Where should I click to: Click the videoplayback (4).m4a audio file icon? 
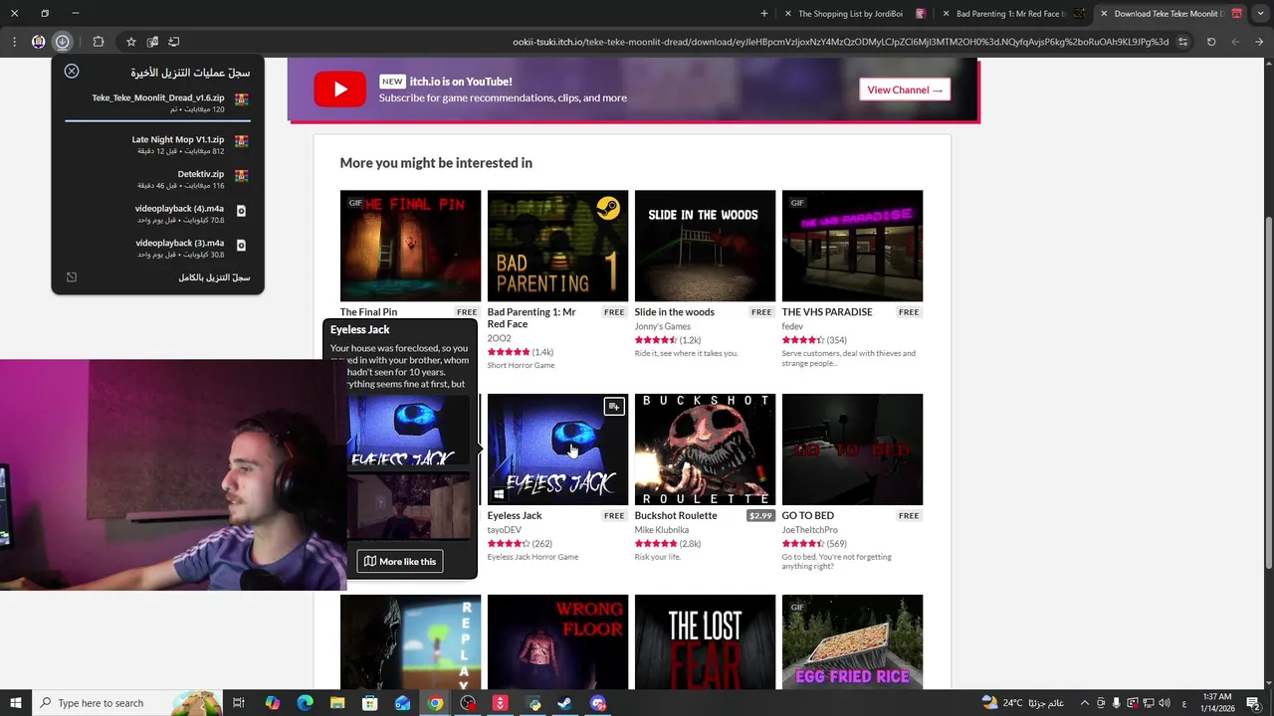tap(241, 211)
